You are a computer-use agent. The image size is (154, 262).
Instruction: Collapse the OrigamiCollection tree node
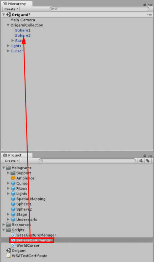click(8, 25)
